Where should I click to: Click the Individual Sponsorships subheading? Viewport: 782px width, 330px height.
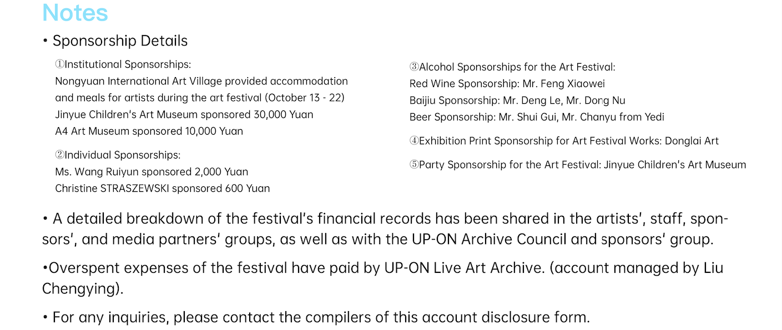click(118, 155)
